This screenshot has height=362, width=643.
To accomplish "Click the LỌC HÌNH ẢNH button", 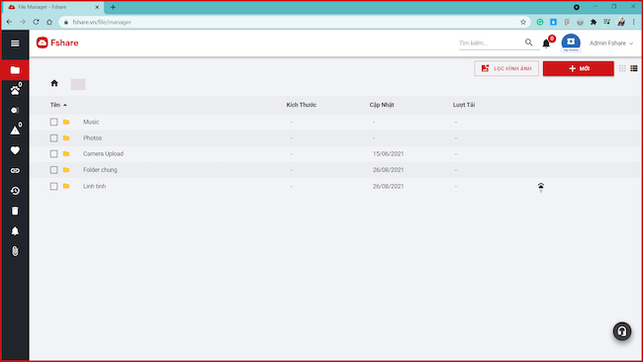I will click(506, 68).
